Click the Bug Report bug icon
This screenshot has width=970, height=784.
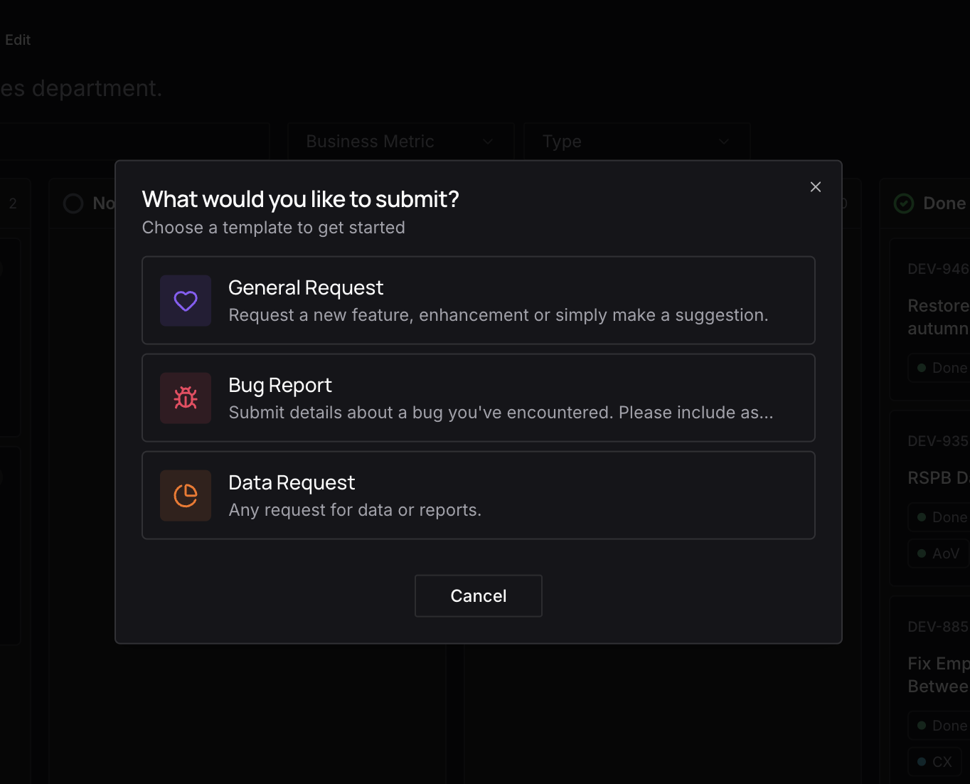(x=186, y=398)
